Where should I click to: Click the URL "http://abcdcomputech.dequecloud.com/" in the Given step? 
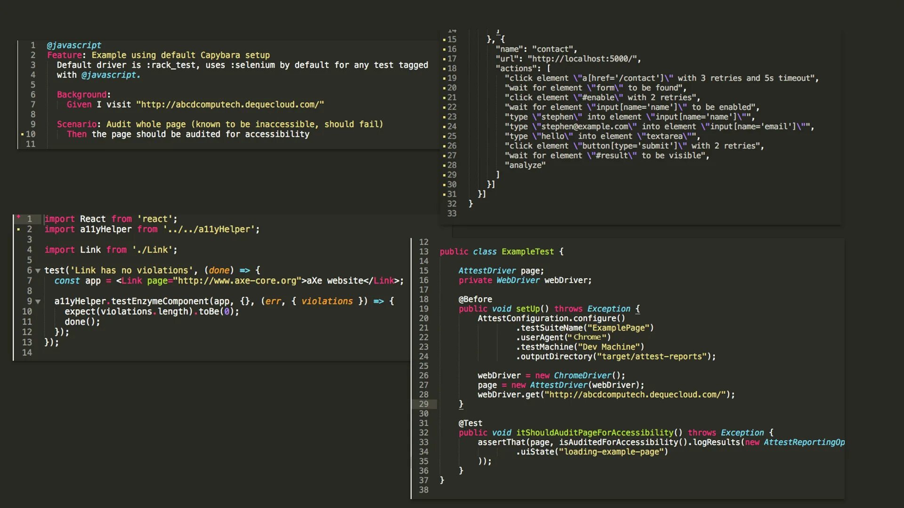pyautogui.click(x=230, y=104)
